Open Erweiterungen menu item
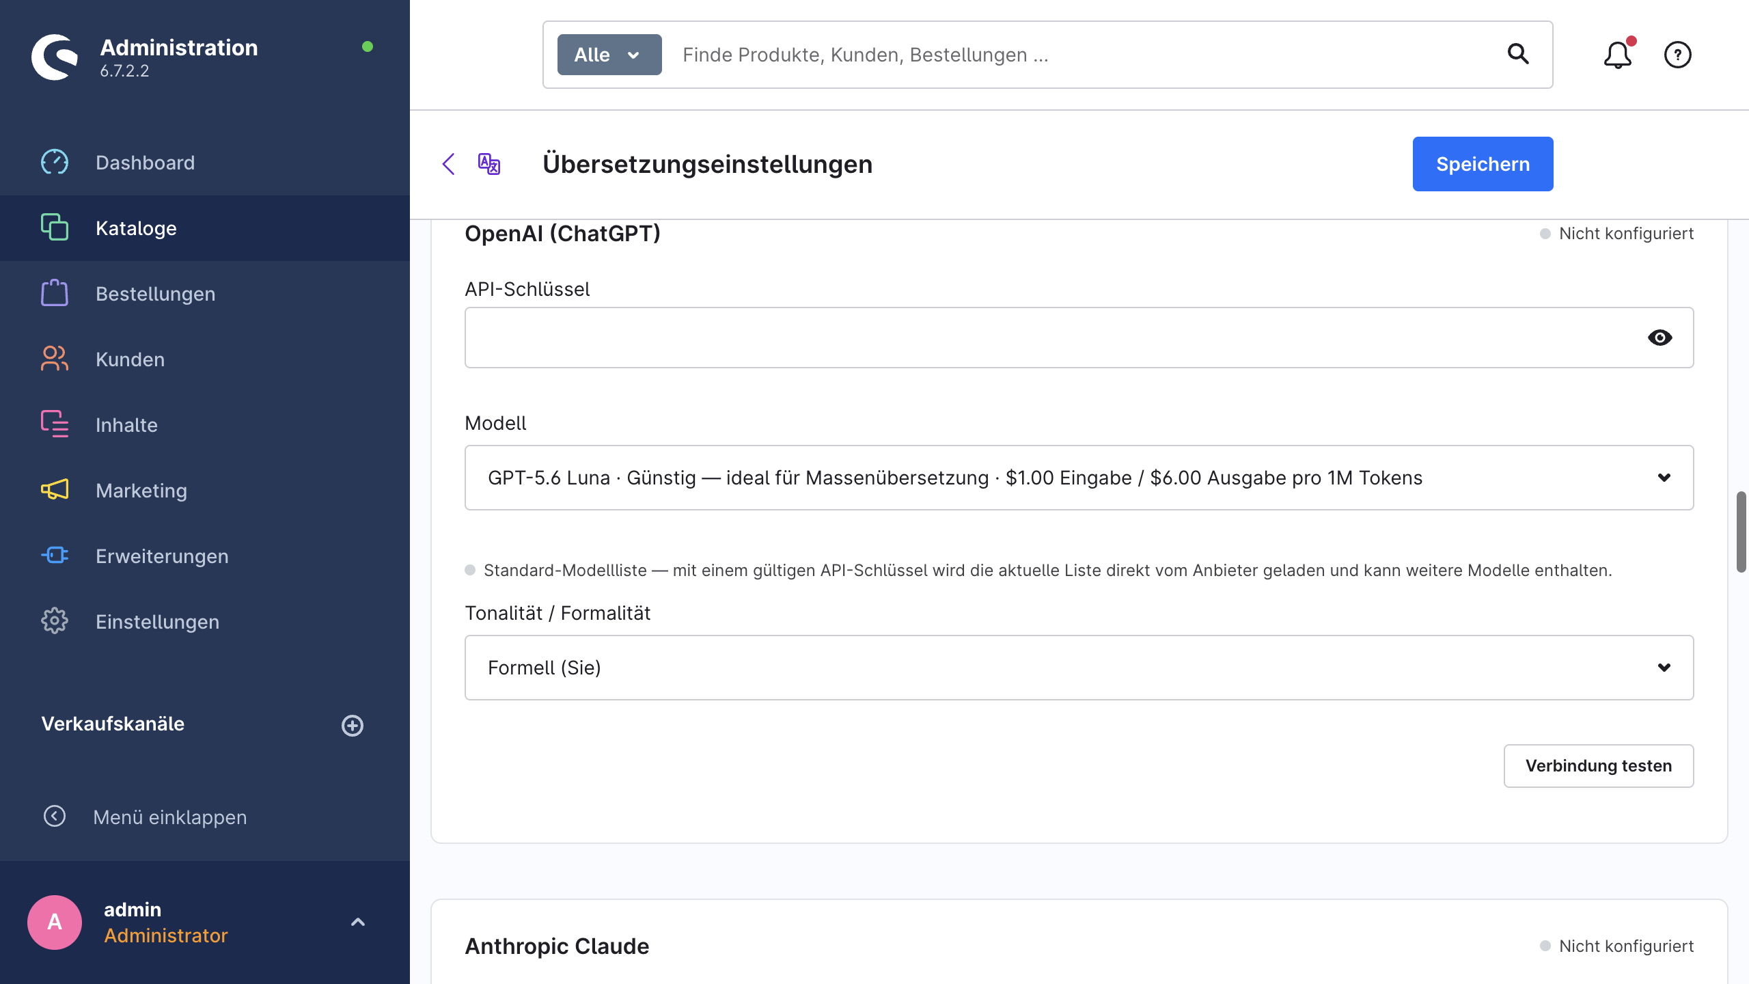The image size is (1749, 984). point(205,556)
